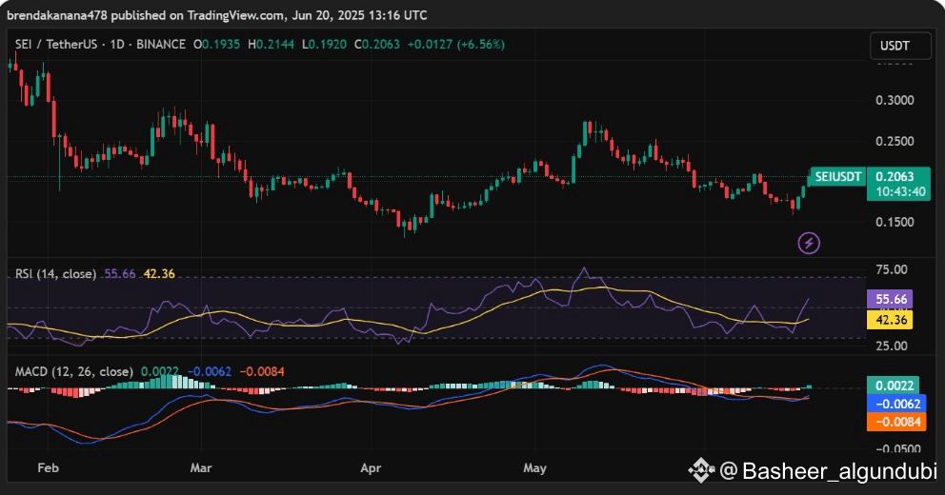Click the Feb marker on time axis
The image size is (945, 495).
[47, 468]
